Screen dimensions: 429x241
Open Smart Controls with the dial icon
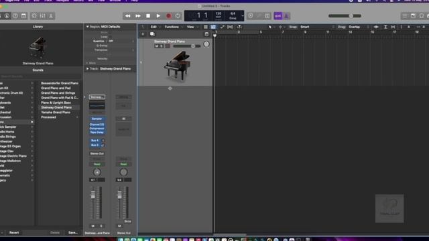click(34, 16)
